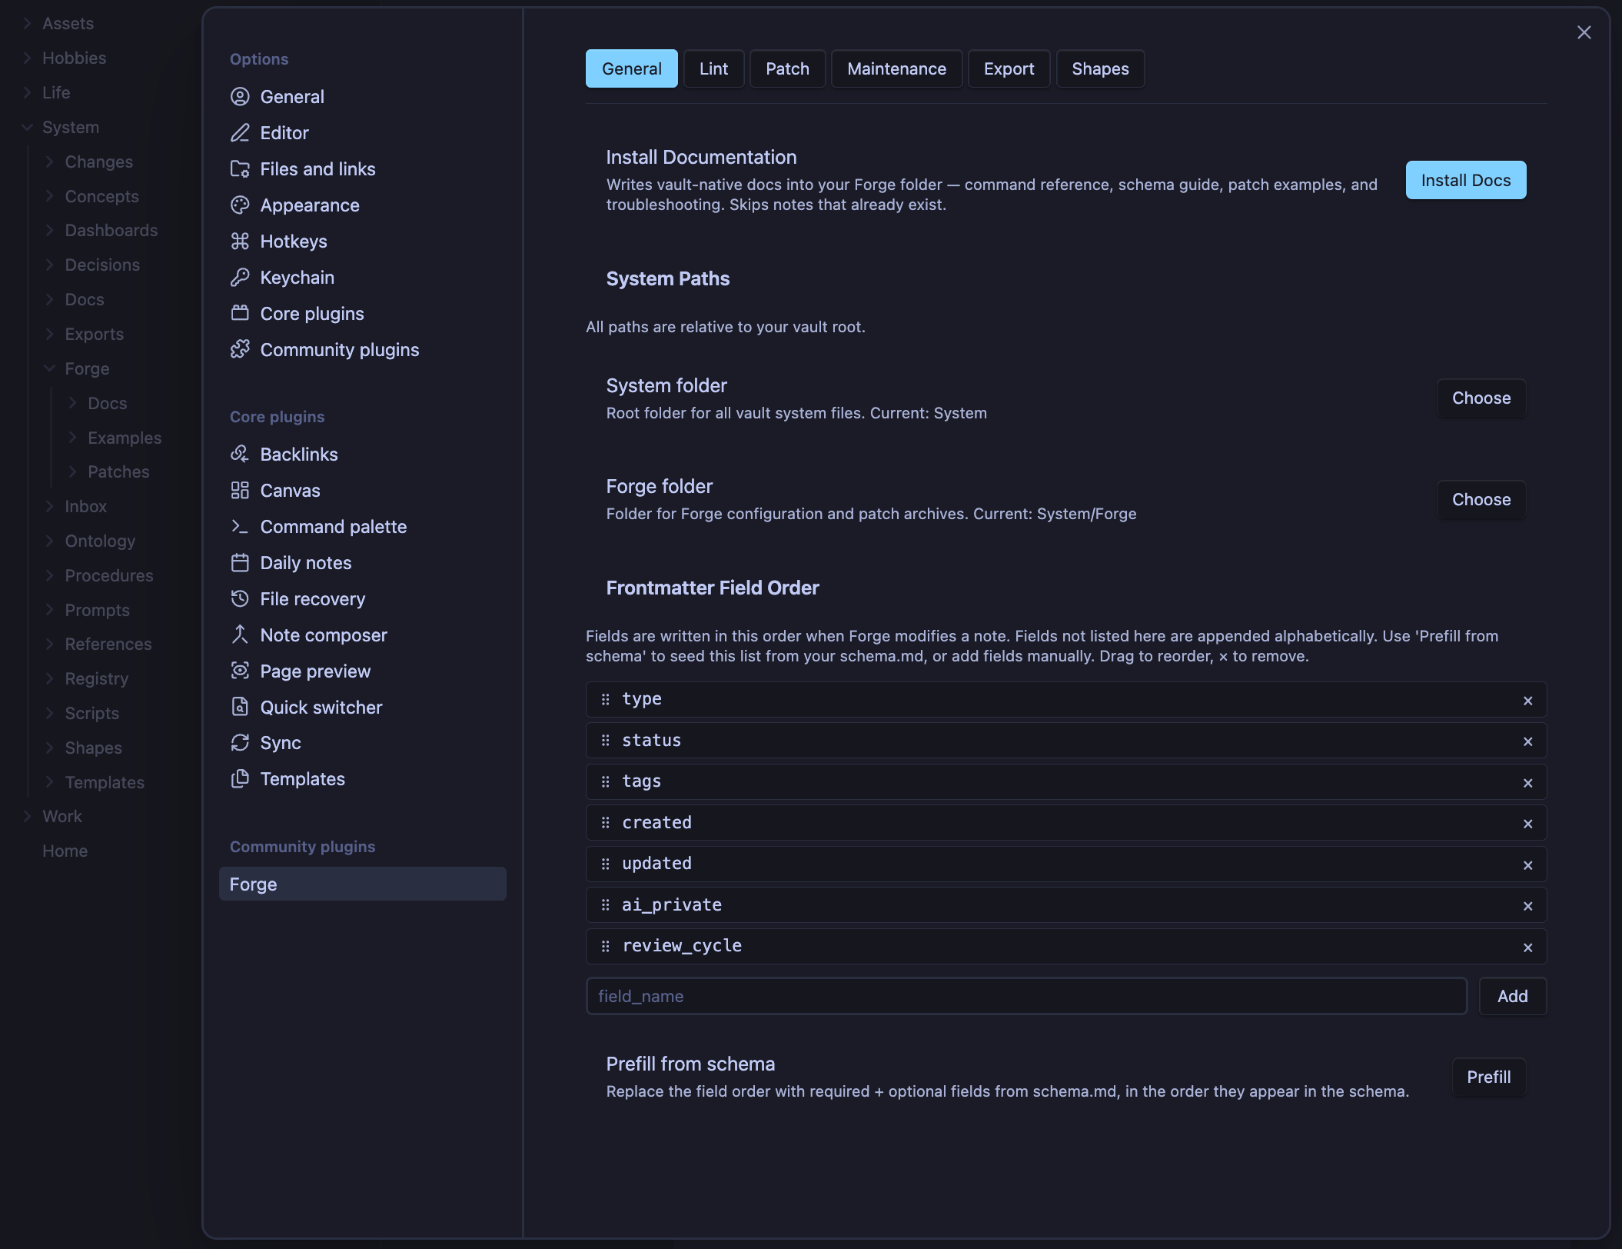
Task: Click the Hotkeys command-key icon
Action: (x=240, y=241)
